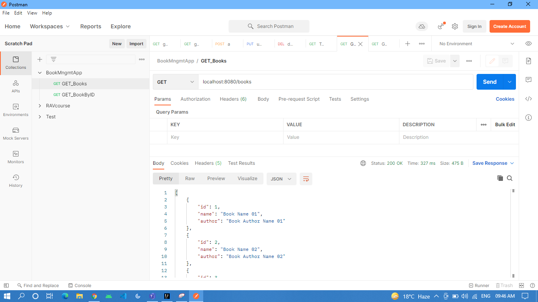This screenshot has height=302, width=538.
Task: Open the Collections sidebar panel
Action: (x=16, y=63)
